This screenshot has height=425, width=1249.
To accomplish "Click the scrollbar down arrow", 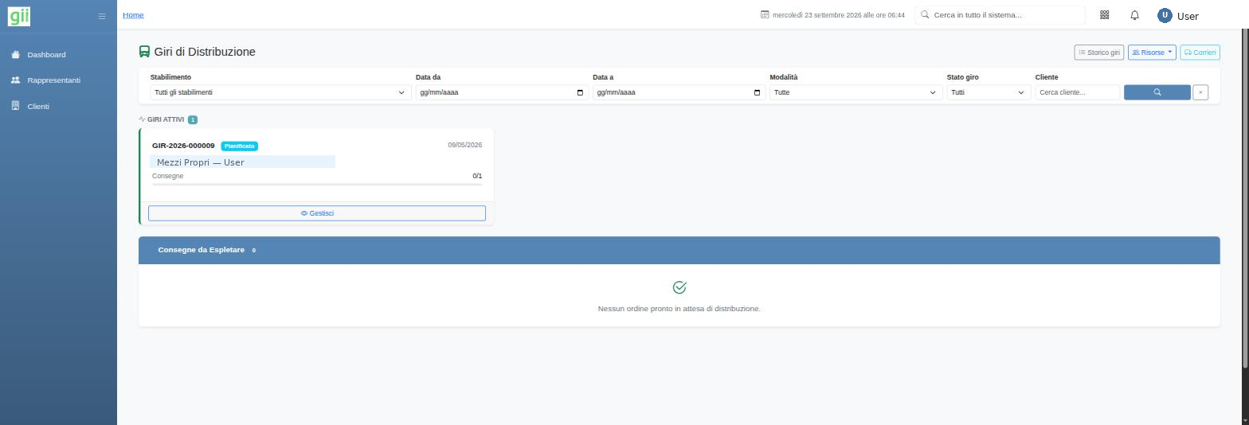I will (x=1245, y=420).
